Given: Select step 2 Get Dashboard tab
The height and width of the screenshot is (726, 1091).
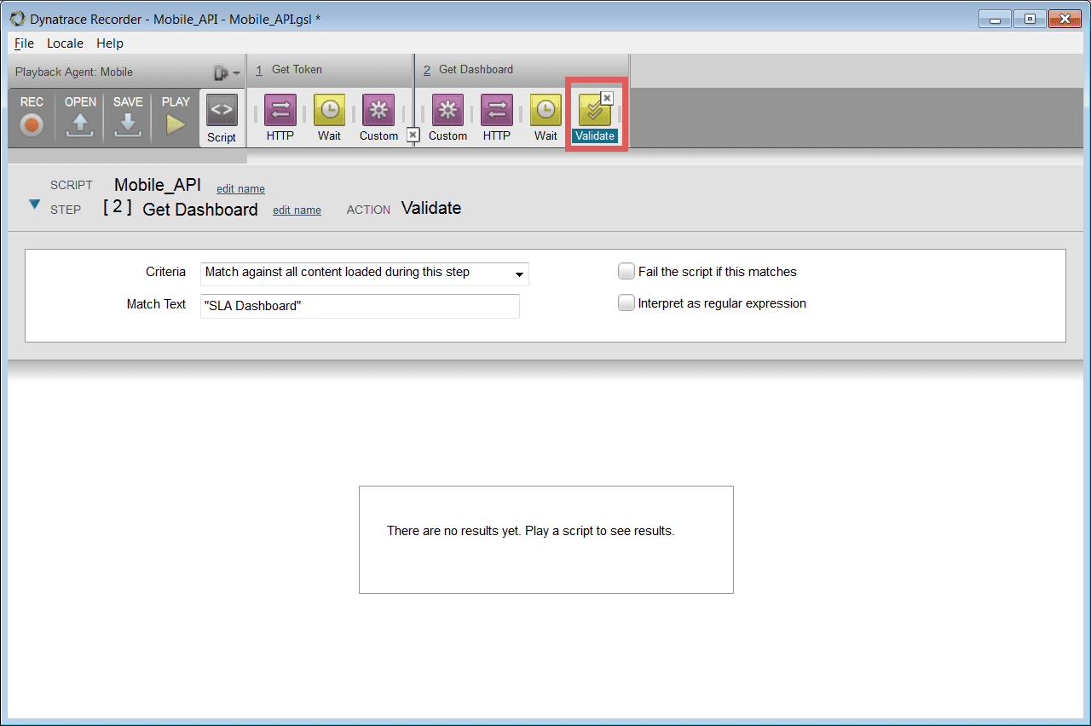Looking at the screenshot, I should coord(522,70).
